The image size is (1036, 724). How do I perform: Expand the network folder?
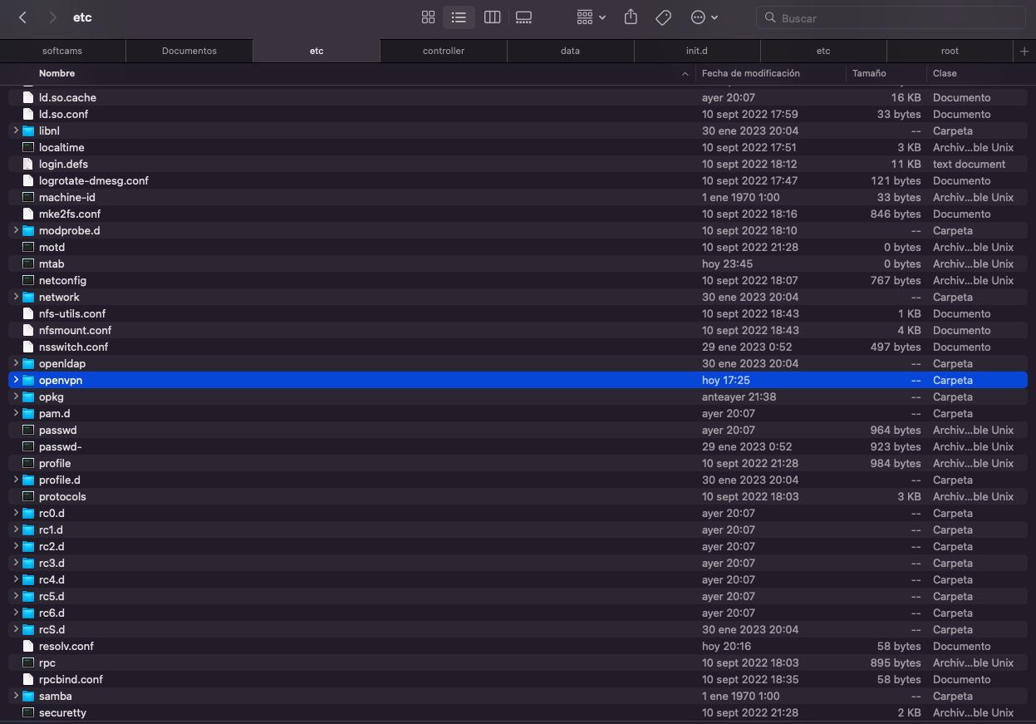16,297
